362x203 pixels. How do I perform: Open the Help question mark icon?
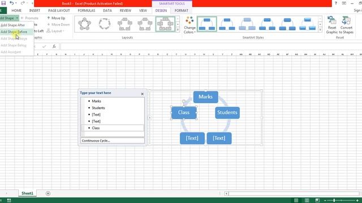tap(335, 3)
